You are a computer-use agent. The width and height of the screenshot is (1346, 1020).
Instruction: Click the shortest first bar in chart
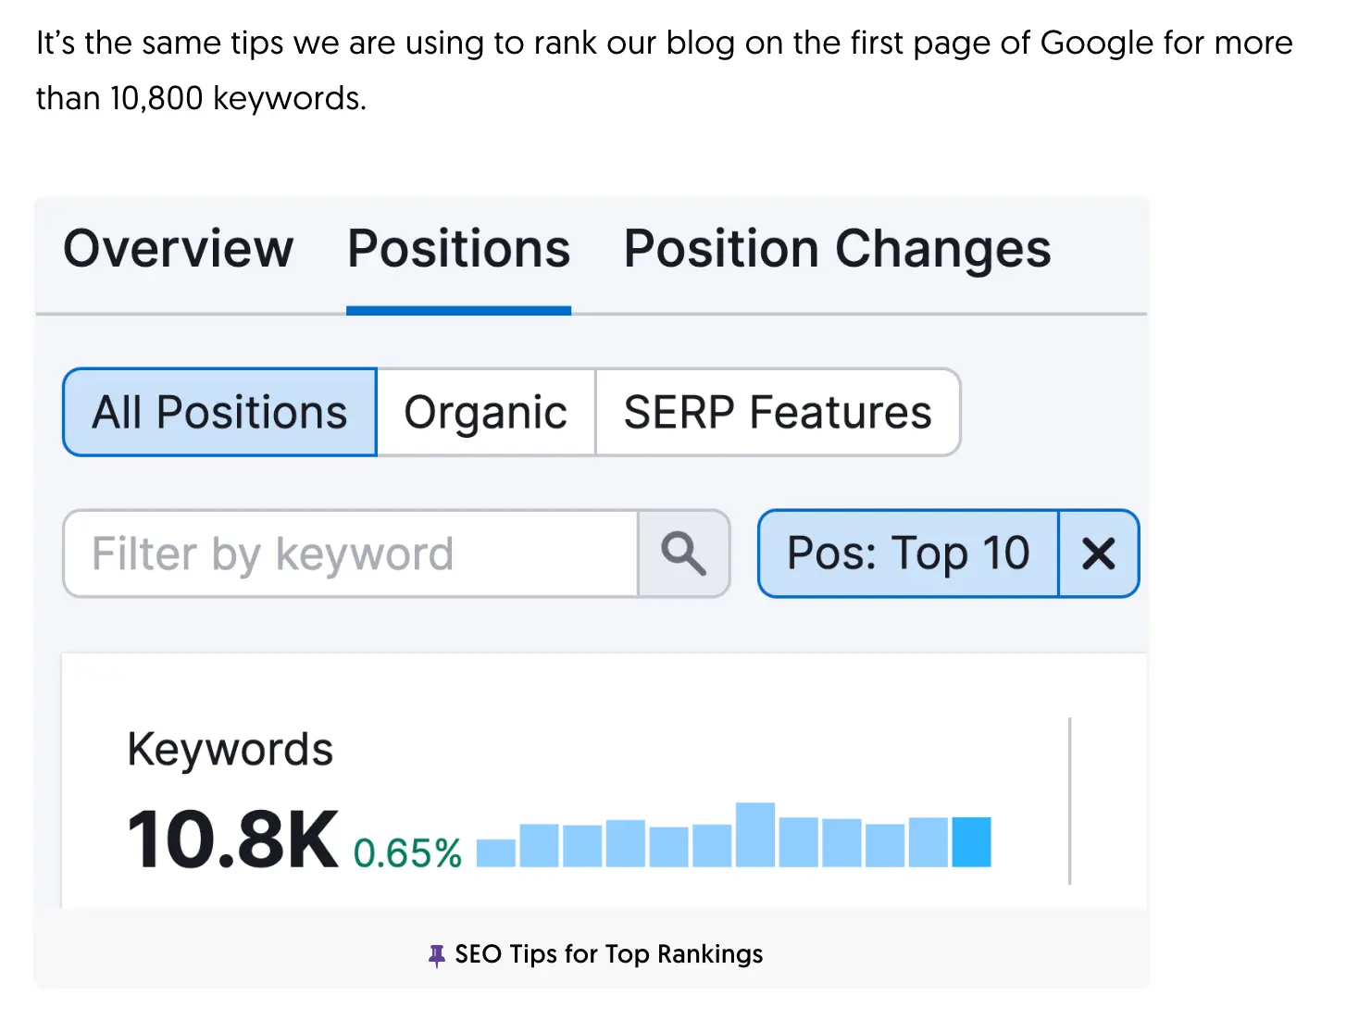(495, 853)
